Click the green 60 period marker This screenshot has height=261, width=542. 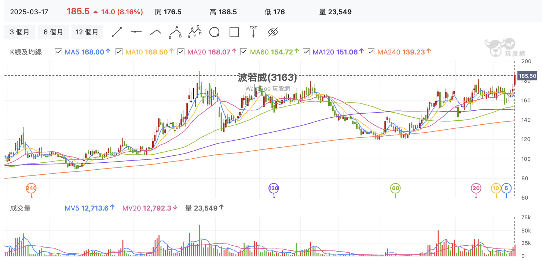point(395,189)
